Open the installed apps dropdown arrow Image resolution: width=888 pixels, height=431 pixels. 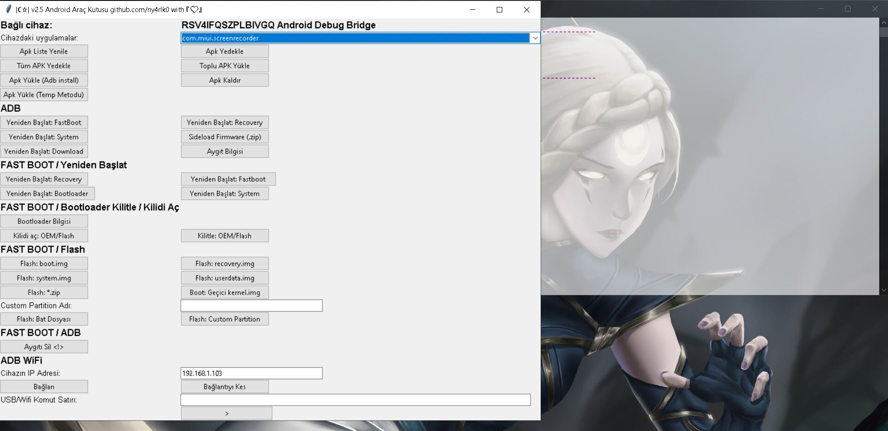click(x=535, y=38)
